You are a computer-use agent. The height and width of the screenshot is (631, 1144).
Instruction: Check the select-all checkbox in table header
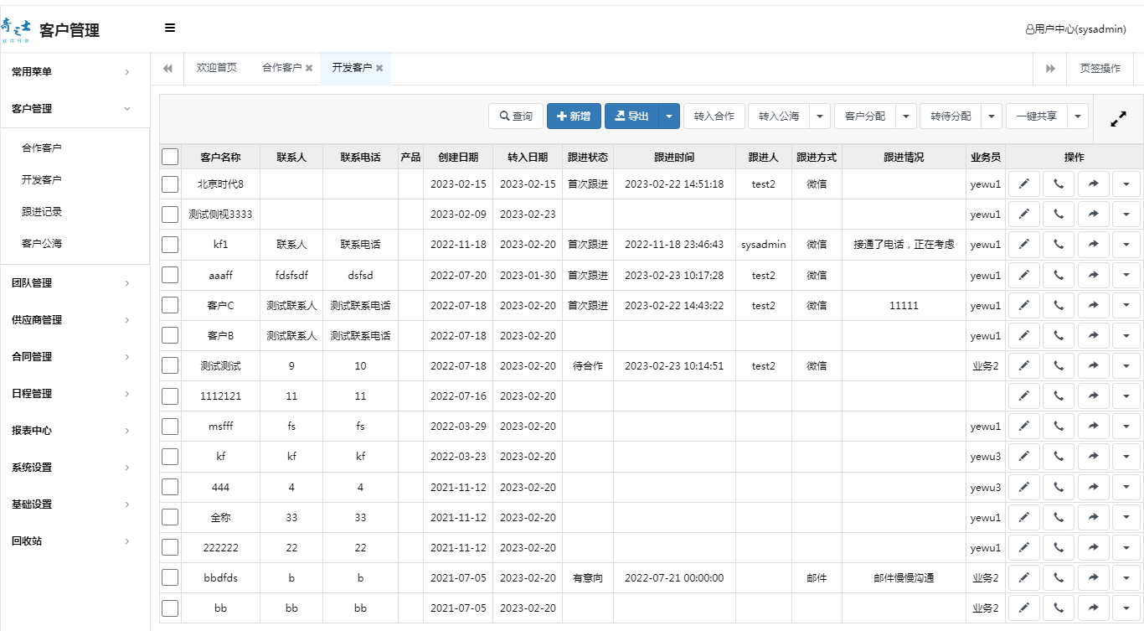(x=170, y=156)
